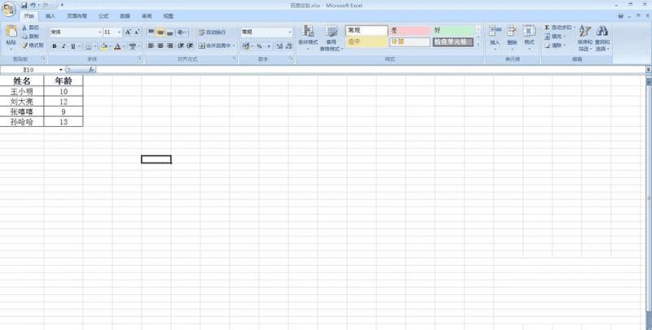Click the Copy (复制) button
The image size is (652, 330).
pyautogui.click(x=30, y=37)
